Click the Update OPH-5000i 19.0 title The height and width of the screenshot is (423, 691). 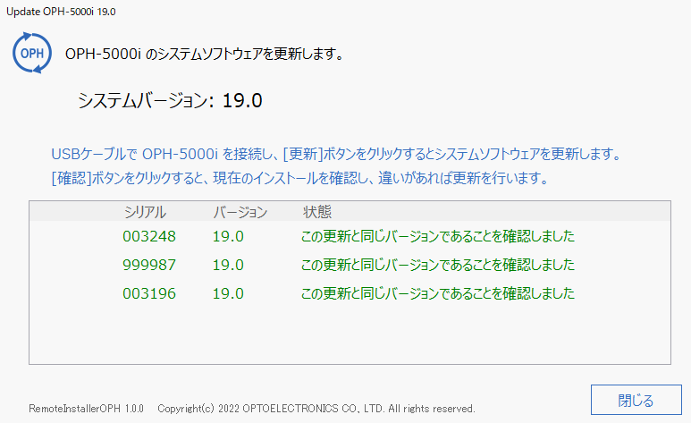pos(61,12)
